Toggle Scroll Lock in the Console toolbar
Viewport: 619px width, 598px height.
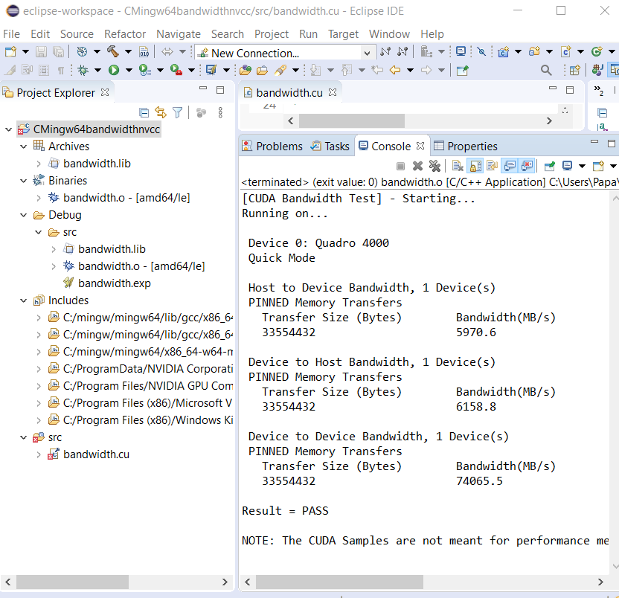tap(475, 166)
